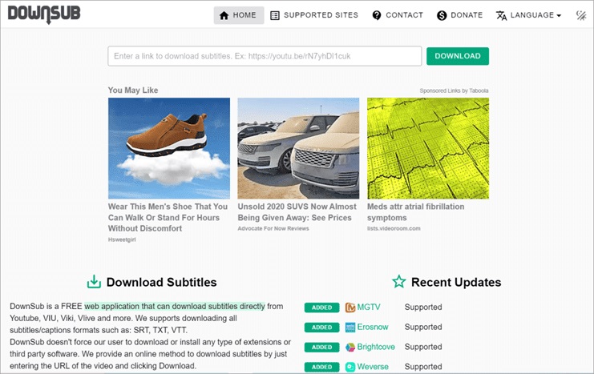This screenshot has width=594, height=374.
Task: Open the unsold SUVs ad image
Action: (298, 147)
